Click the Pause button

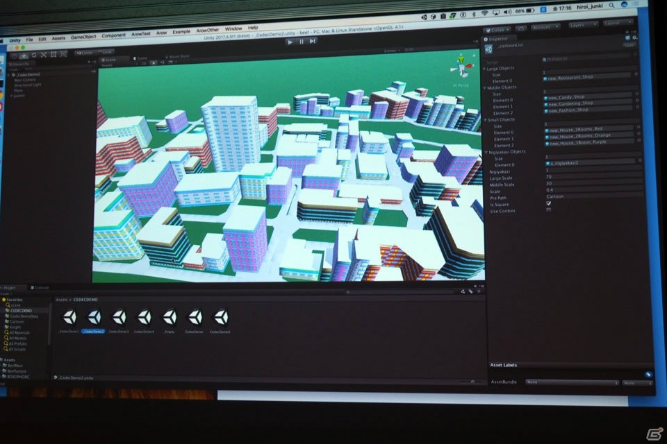pos(302,42)
